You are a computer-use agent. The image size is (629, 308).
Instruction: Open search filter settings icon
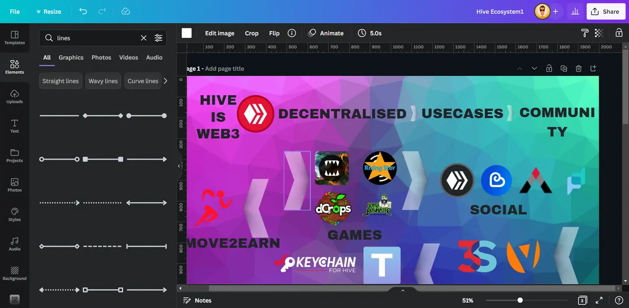(158, 38)
